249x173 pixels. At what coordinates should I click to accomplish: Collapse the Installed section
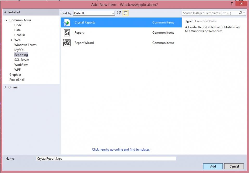[5, 12]
